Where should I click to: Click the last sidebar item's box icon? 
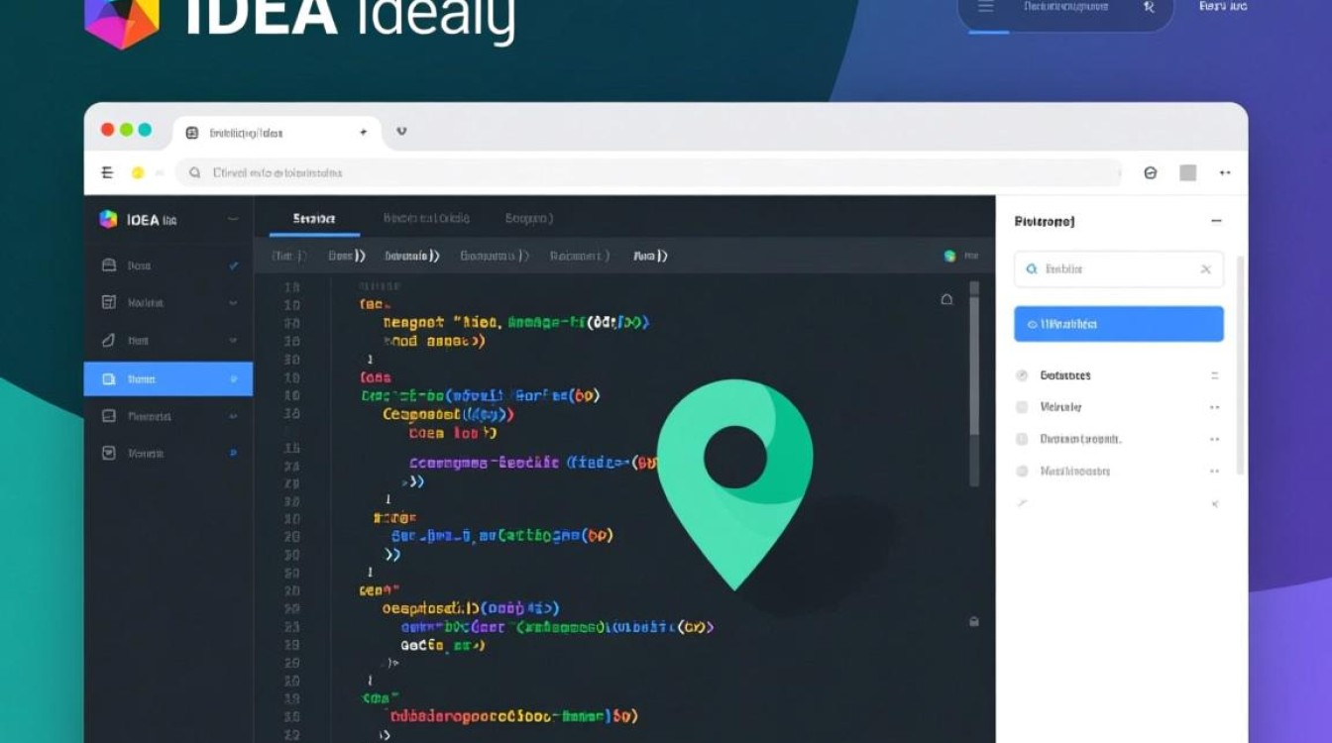coord(109,453)
